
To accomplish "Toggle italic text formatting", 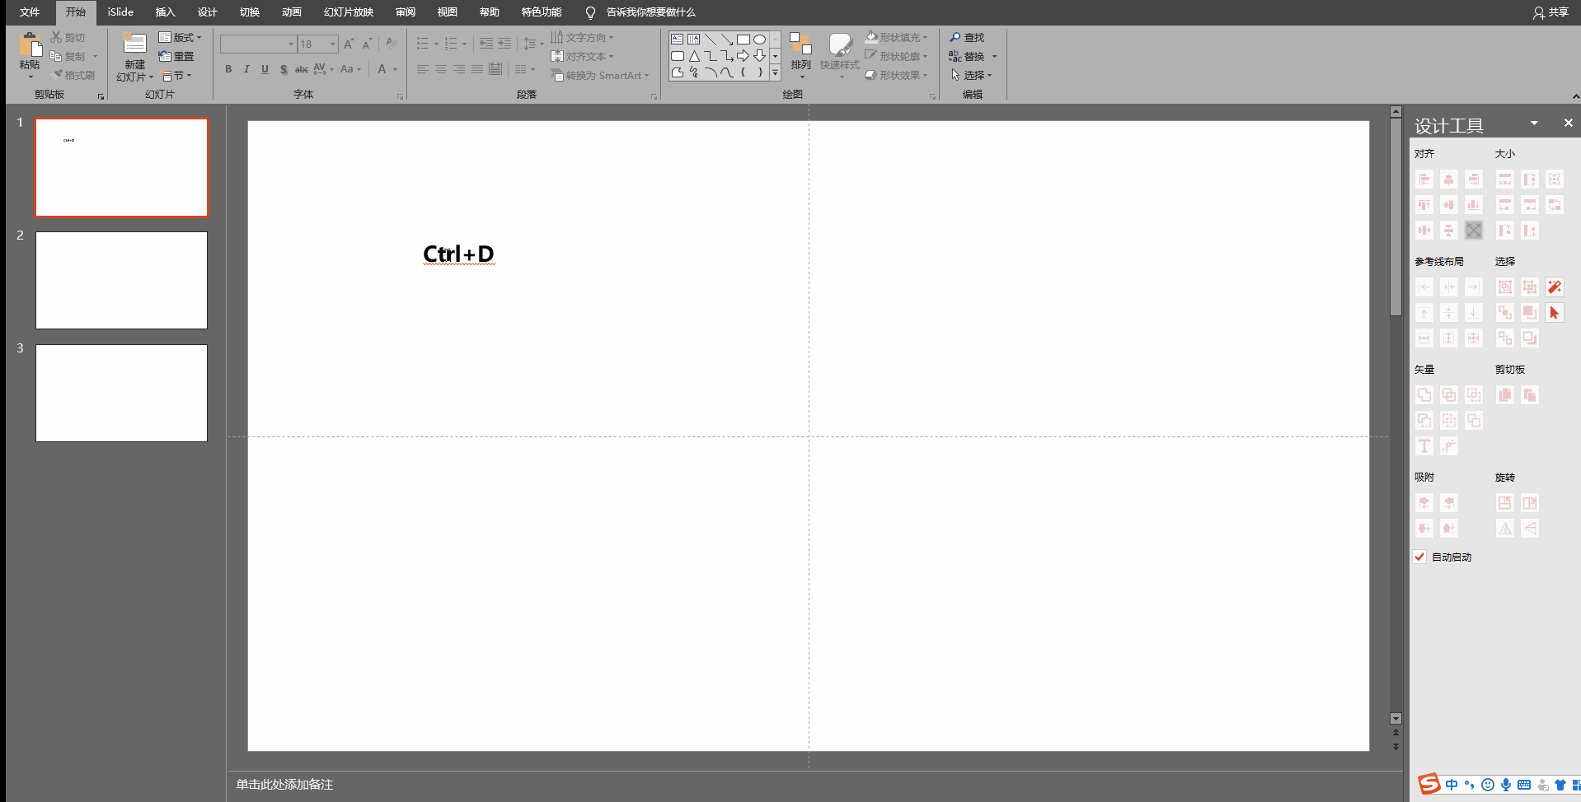I will [246, 69].
